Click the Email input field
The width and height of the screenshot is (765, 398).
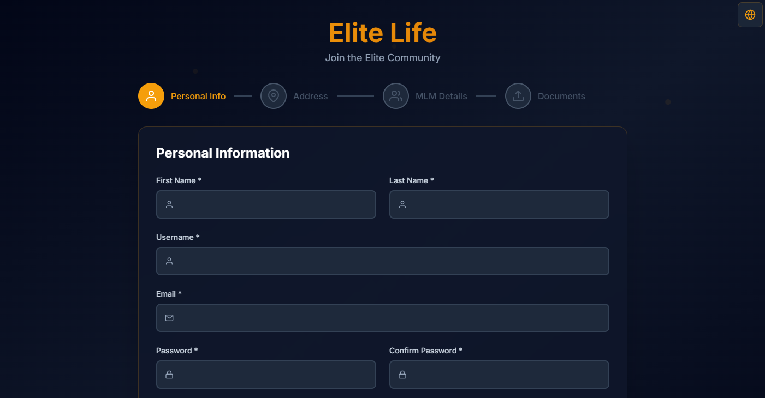tap(382, 317)
